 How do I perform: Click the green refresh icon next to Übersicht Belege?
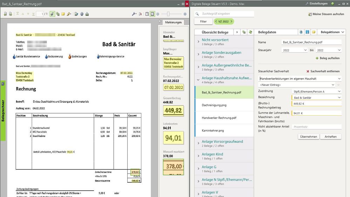(x=250, y=32)
